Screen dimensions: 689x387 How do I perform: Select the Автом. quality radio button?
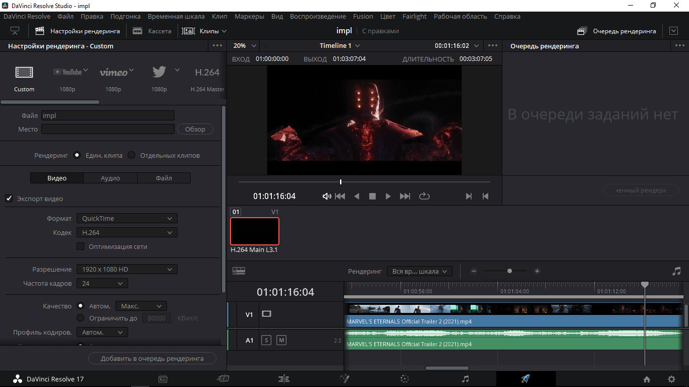[80, 306]
